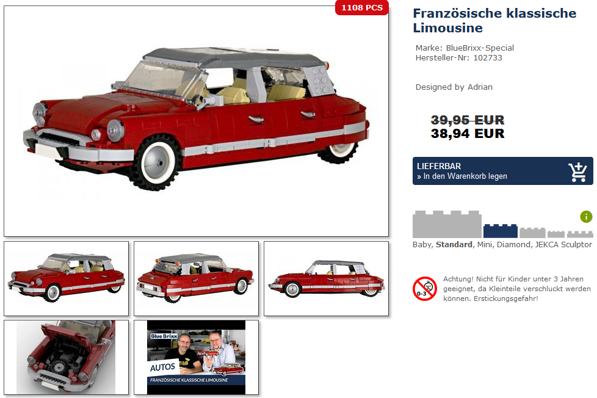Add item via Lieferbar Warenkorb button

pyautogui.click(x=502, y=171)
